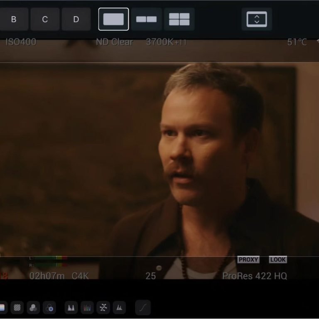The width and height of the screenshot is (319, 319).
Task: Select single view layout
Action: point(113,19)
